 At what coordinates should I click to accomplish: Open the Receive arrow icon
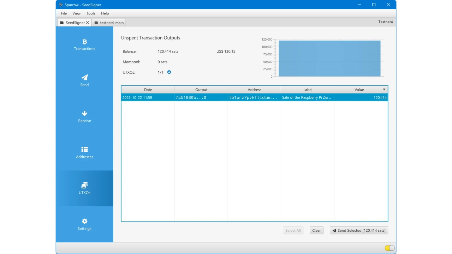[84, 114]
